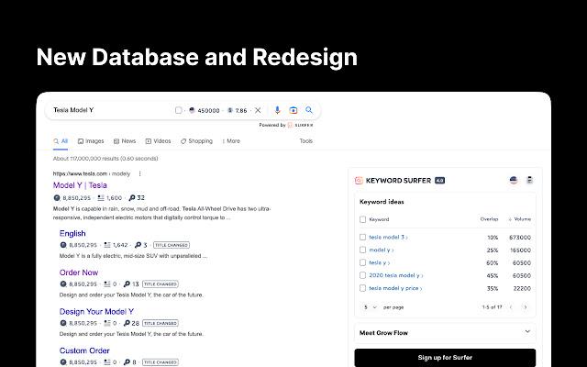Image resolution: width=587 pixels, height=367 pixels.
Task: Click the key icon beside 28
Action: coord(127,323)
